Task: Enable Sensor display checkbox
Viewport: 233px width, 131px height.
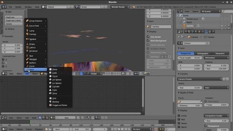Action: (179, 123)
